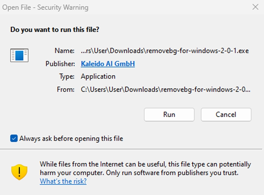Click the removebg-for-windows-2-0-1.exe file name

(x=165, y=51)
